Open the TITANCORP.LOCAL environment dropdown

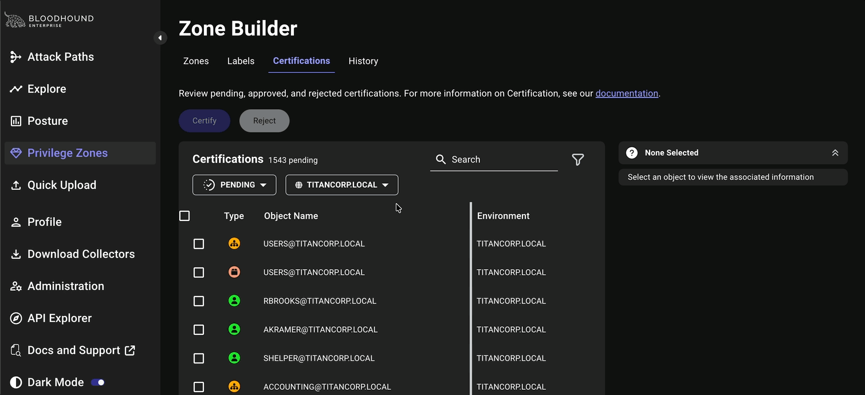coord(341,185)
